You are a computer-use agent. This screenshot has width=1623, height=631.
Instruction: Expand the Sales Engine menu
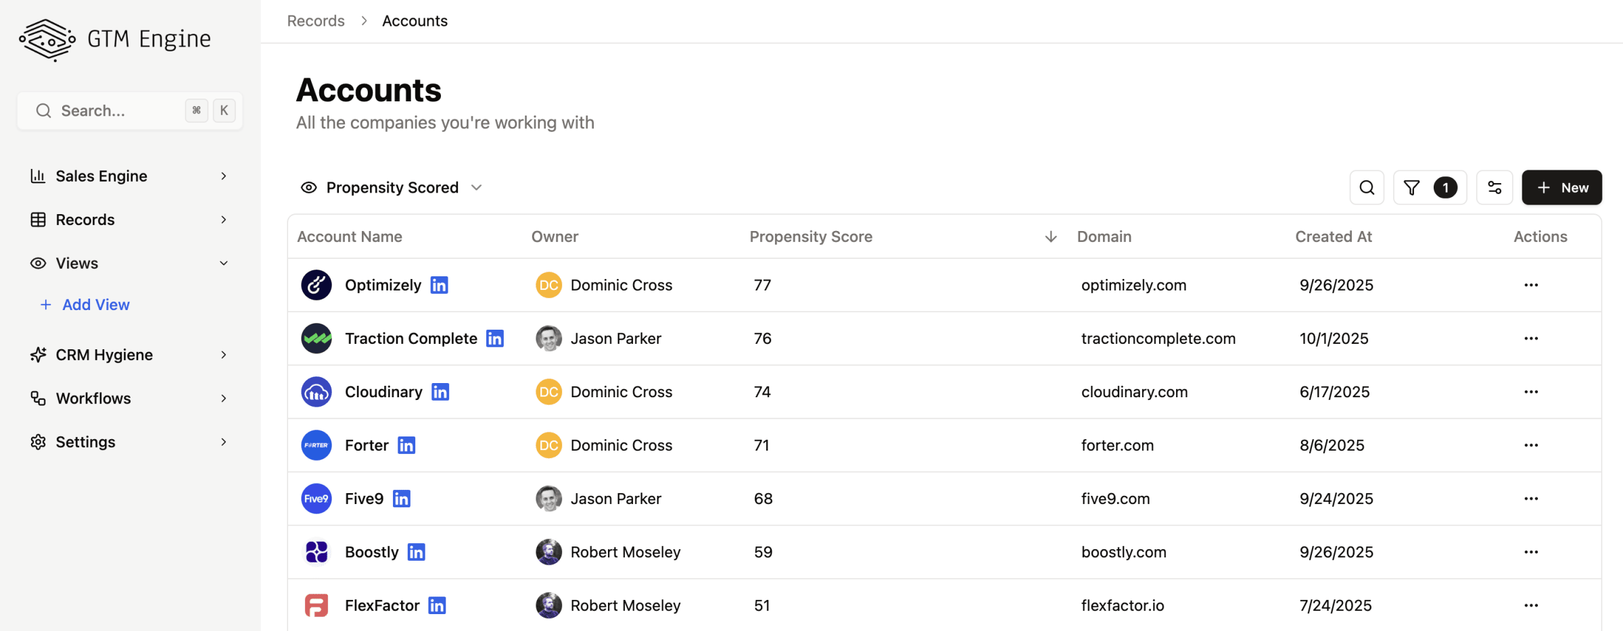click(x=129, y=176)
